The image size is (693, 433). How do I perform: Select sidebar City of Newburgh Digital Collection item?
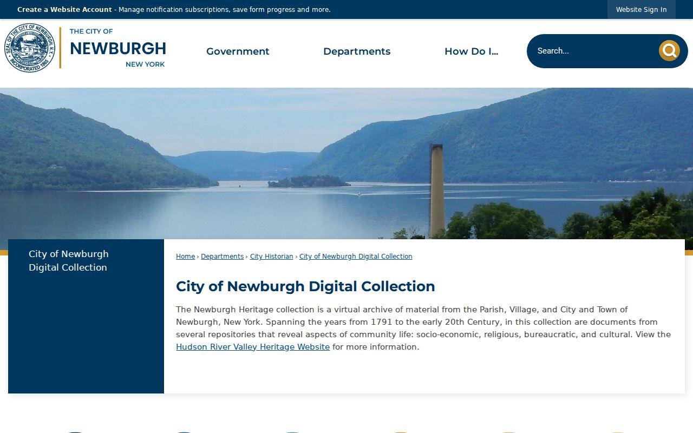[86, 260]
